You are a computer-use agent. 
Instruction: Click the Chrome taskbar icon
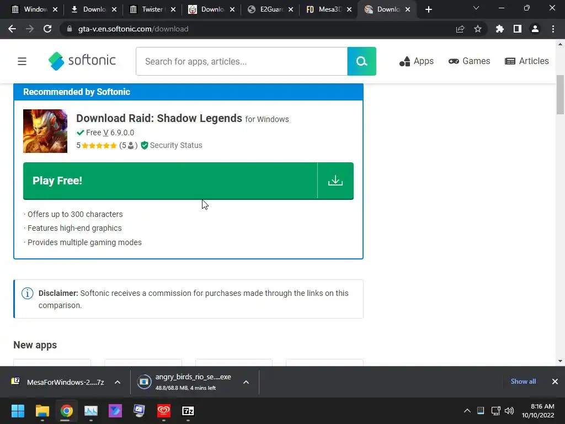(66, 411)
